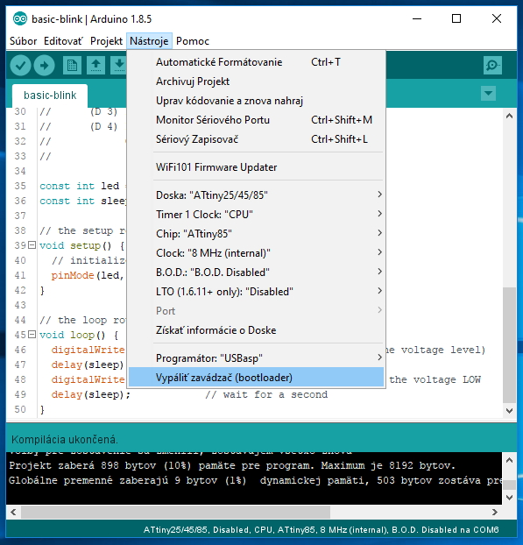Click the Save sketch down-arrow icon
Image resolution: width=523 pixels, height=545 pixels.
click(119, 66)
